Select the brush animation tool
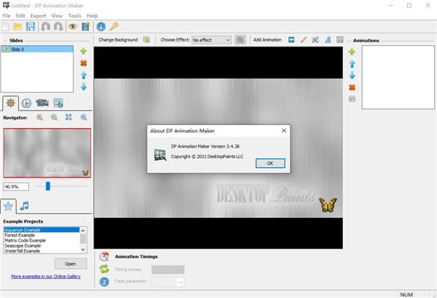 tap(304, 40)
